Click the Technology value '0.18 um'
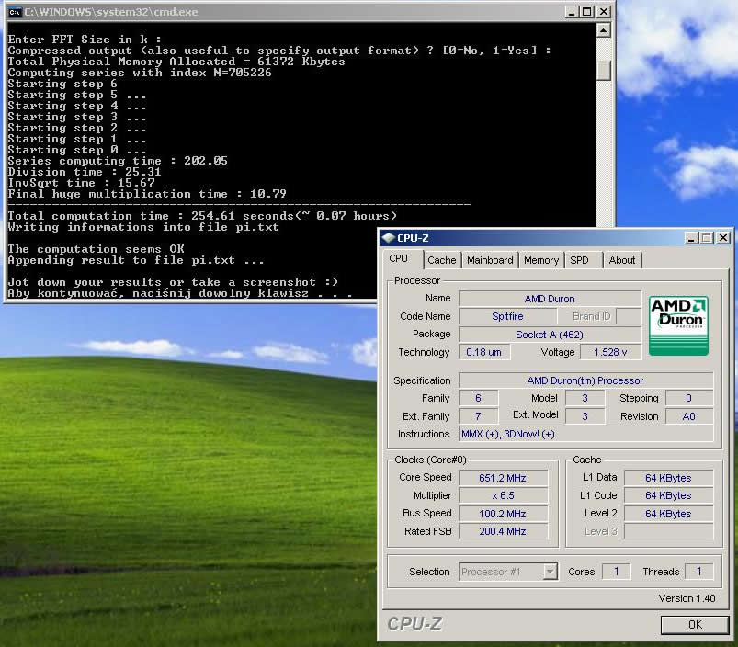738x647 pixels. coord(483,352)
